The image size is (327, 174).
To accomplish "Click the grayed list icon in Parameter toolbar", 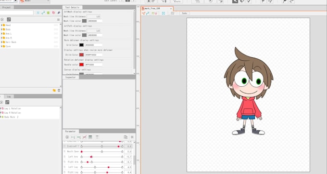I will [x=97, y=137].
